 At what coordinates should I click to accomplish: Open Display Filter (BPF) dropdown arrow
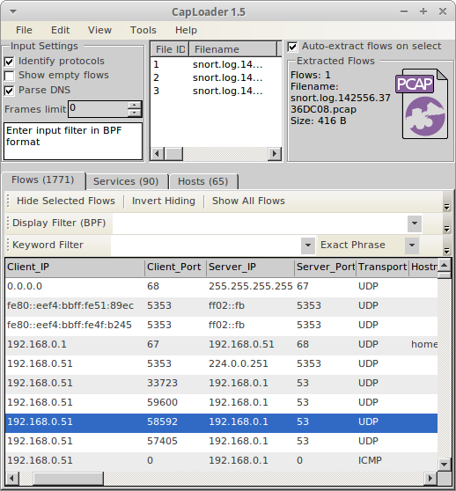point(415,224)
